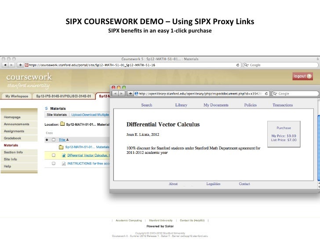
Task: Click Contact Us (HelpSU) footer link
Action: point(192,220)
